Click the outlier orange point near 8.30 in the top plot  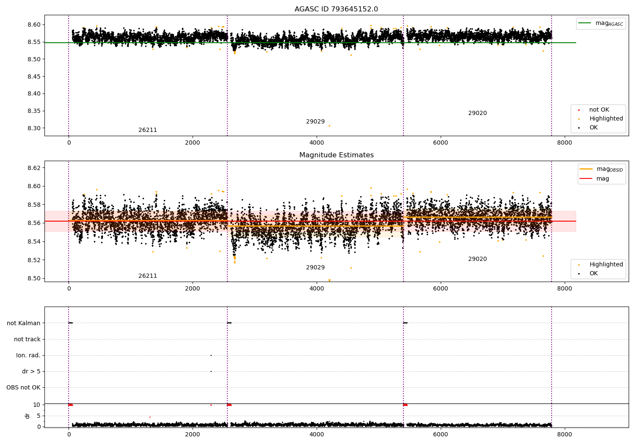point(329,126)
